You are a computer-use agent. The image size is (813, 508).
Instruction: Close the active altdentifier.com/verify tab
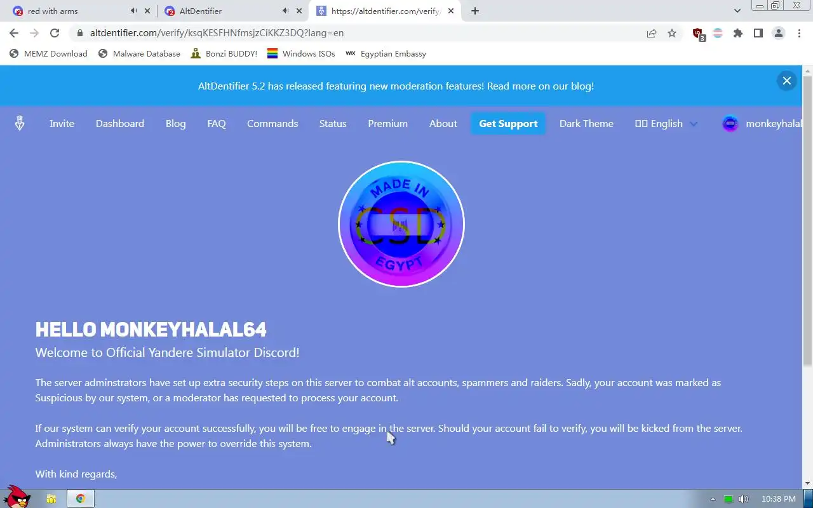click(x=451, y=11)
